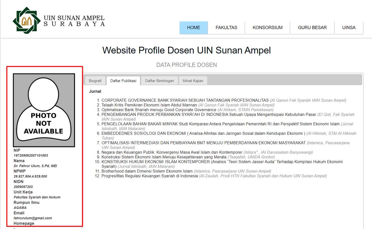Click NIDN value 2006097203
The image size is (372, 229).
point(23,187)
